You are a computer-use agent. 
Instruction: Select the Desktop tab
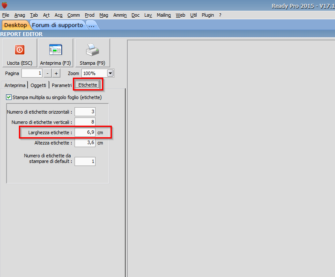coord(15,25)
